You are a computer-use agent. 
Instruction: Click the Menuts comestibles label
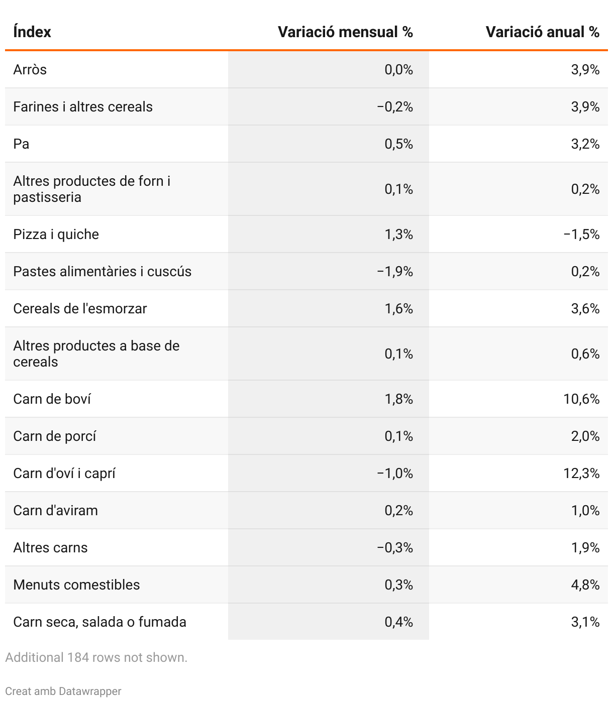(x=76, y=584)
